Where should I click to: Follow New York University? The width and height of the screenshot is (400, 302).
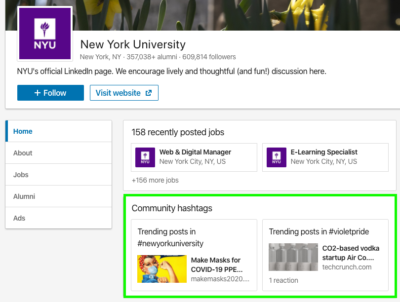coord(50,93)
